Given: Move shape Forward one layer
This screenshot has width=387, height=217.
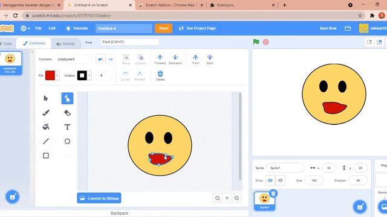Looking at the screenshot, I should click(x=160, y=59).
